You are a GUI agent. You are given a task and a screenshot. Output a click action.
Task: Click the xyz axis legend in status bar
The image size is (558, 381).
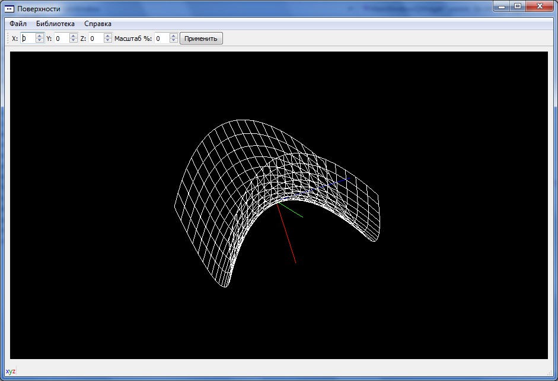tap(11, 371)
